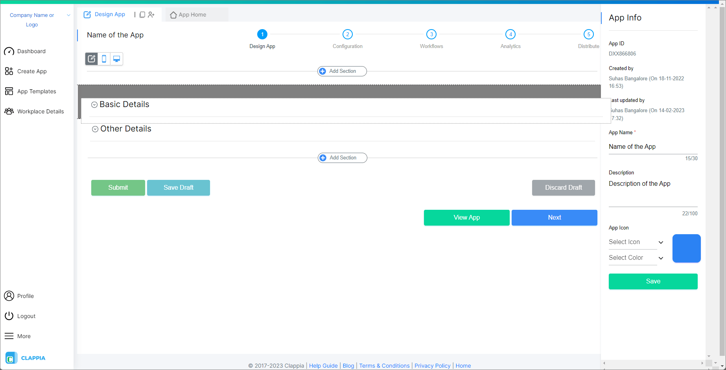The height and width of the screenshot is (370, 726).
Task: Switch to desktop preview icon
Action: (x=116, y=59)
